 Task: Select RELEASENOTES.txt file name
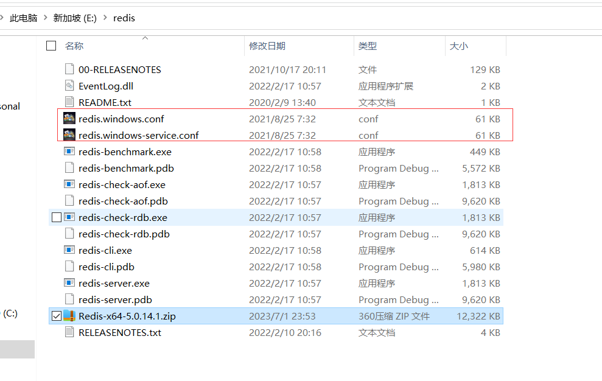coord(120,332)
